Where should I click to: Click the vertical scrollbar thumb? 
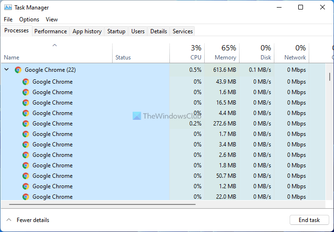pos(330,77)
